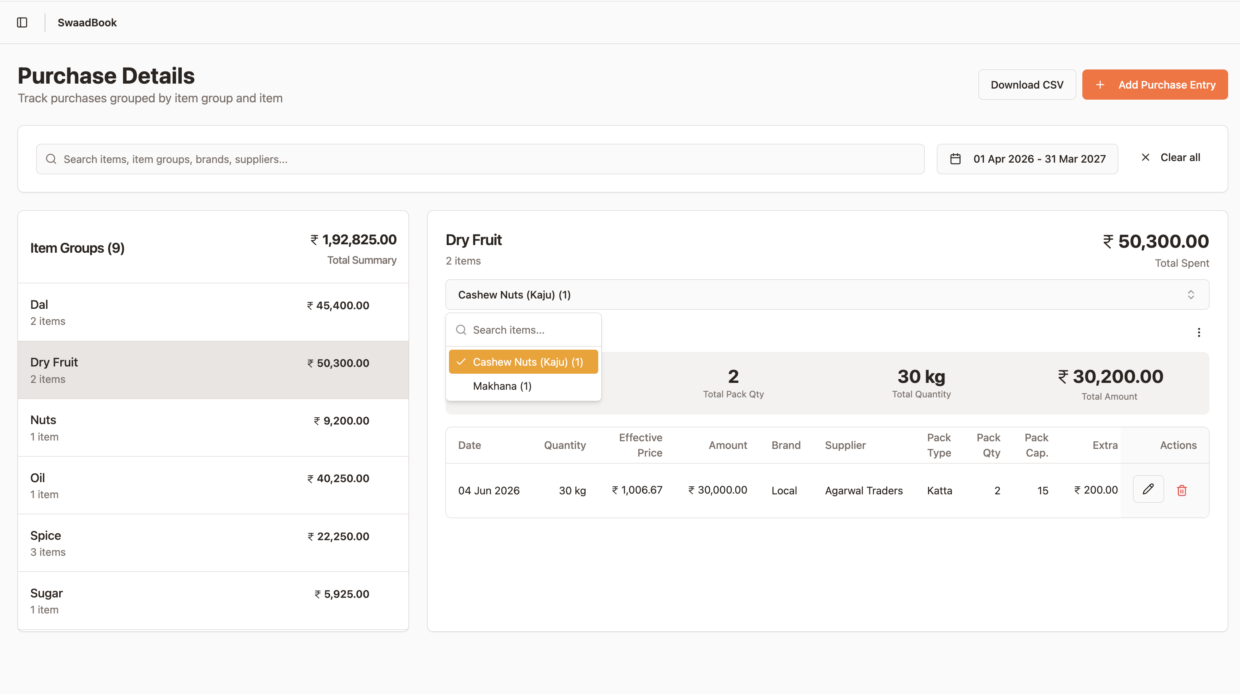This screenshot has width=1240, height=694.
Task: Select Cashew Nuts (Kaju) (1) option
Action: pos(523,362)
